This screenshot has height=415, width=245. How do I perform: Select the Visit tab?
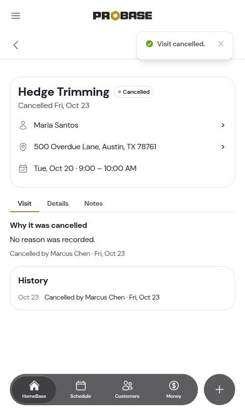coord(24,203)
